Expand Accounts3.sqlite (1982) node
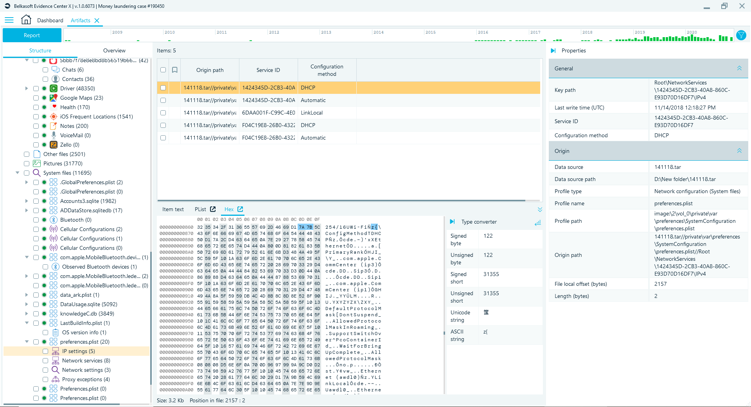Image resolution: width=751 pixels, height=407 pixels. pyautogui.click(x=27, y=201)
